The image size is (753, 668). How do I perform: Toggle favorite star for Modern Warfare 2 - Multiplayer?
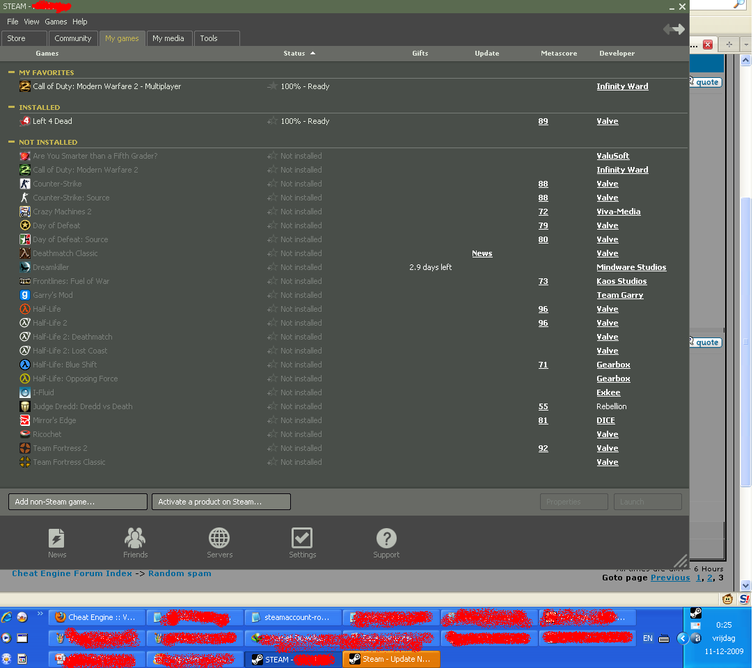coord(272,86)
